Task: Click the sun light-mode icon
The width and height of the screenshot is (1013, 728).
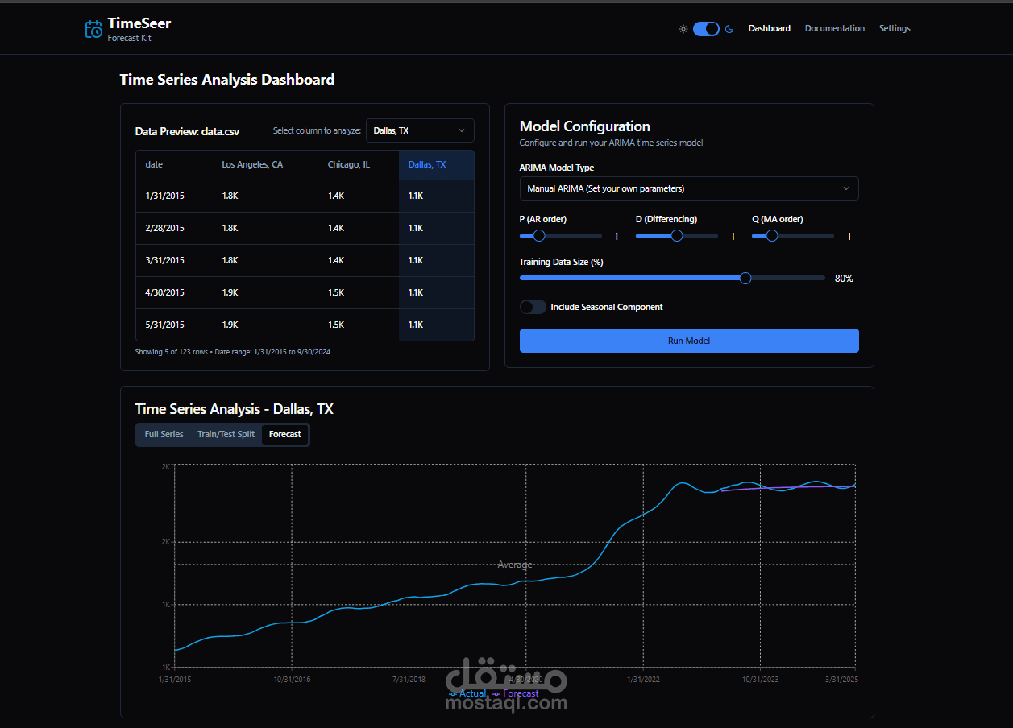Action: [683, 29]
